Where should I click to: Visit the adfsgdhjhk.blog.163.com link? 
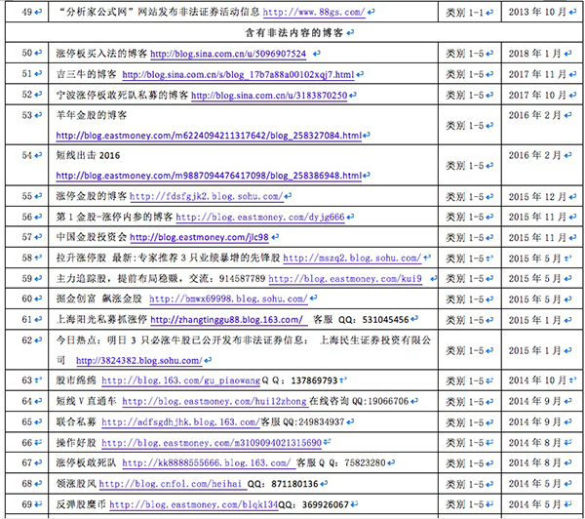pos(180,422)
